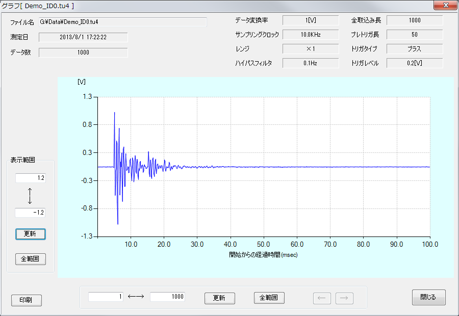Close the window with the red X

click(x=445, y=6)
